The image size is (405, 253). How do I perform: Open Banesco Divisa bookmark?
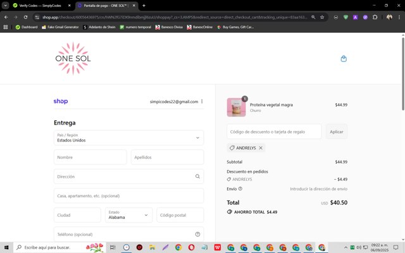(x=169, y=27)
